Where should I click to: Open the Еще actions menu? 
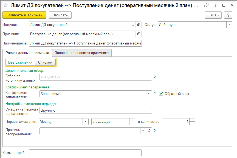click(x=214, y=15)
